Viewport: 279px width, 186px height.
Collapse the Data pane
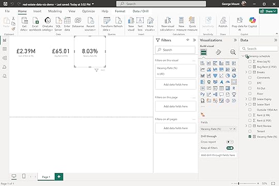(x=275, y=40)
